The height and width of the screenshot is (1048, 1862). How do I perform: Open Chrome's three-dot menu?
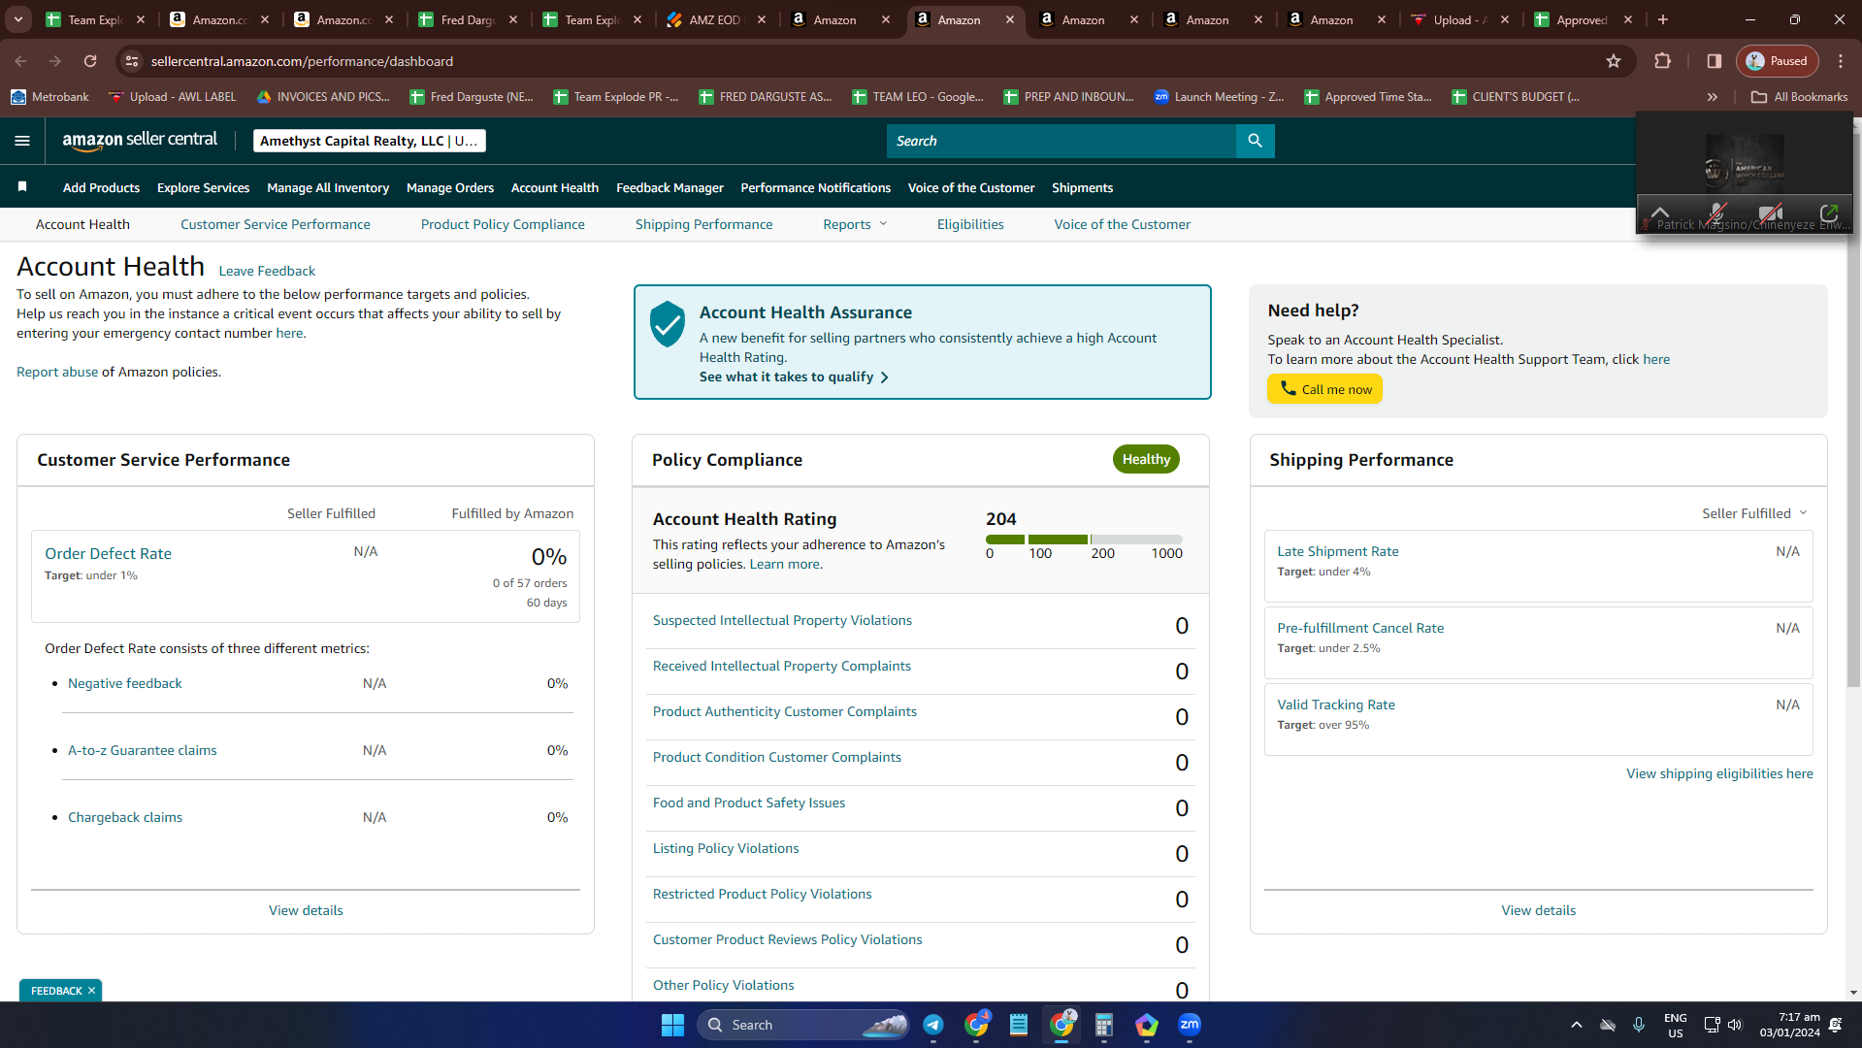point(1841,61)
